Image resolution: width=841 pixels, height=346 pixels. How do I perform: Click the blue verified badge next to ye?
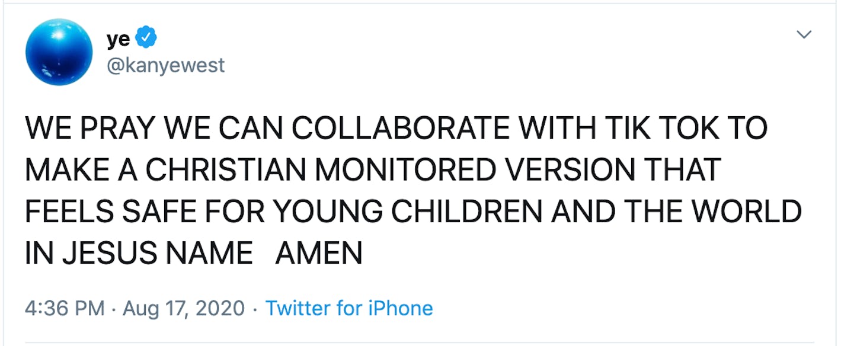(144, 36)
